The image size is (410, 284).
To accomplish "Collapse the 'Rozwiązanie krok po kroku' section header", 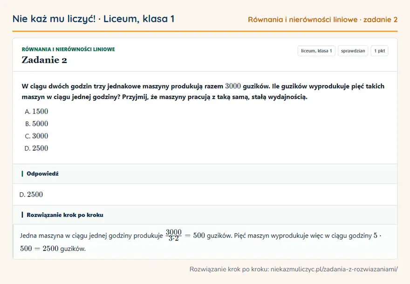I will click(205, 215).
